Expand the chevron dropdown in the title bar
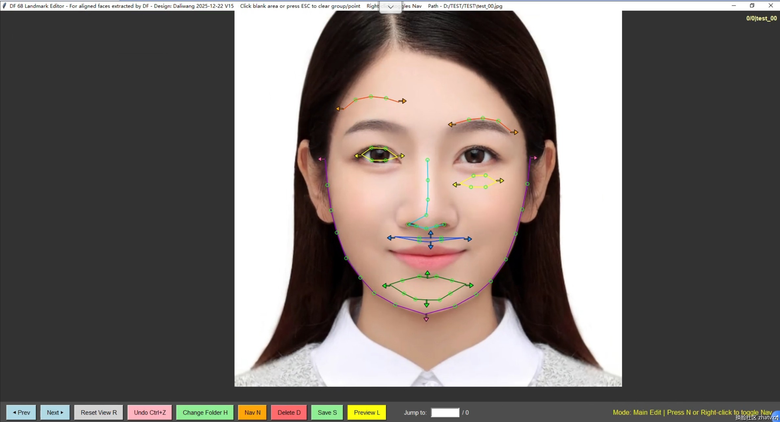Viewport: 780px width, 422px height. [x=390, y=7]
